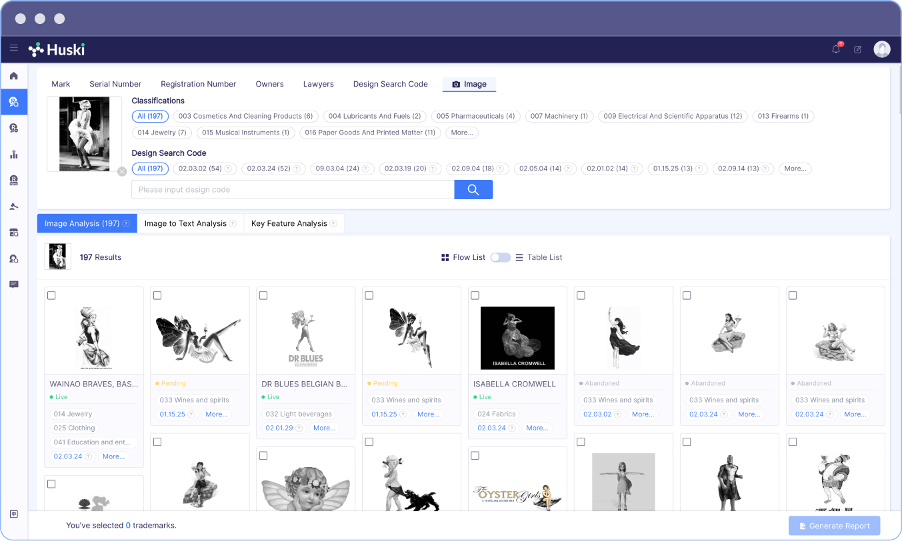Click the compose/edit icon in the top bar
Screen dimensions: 902x541
pos(857,49)
